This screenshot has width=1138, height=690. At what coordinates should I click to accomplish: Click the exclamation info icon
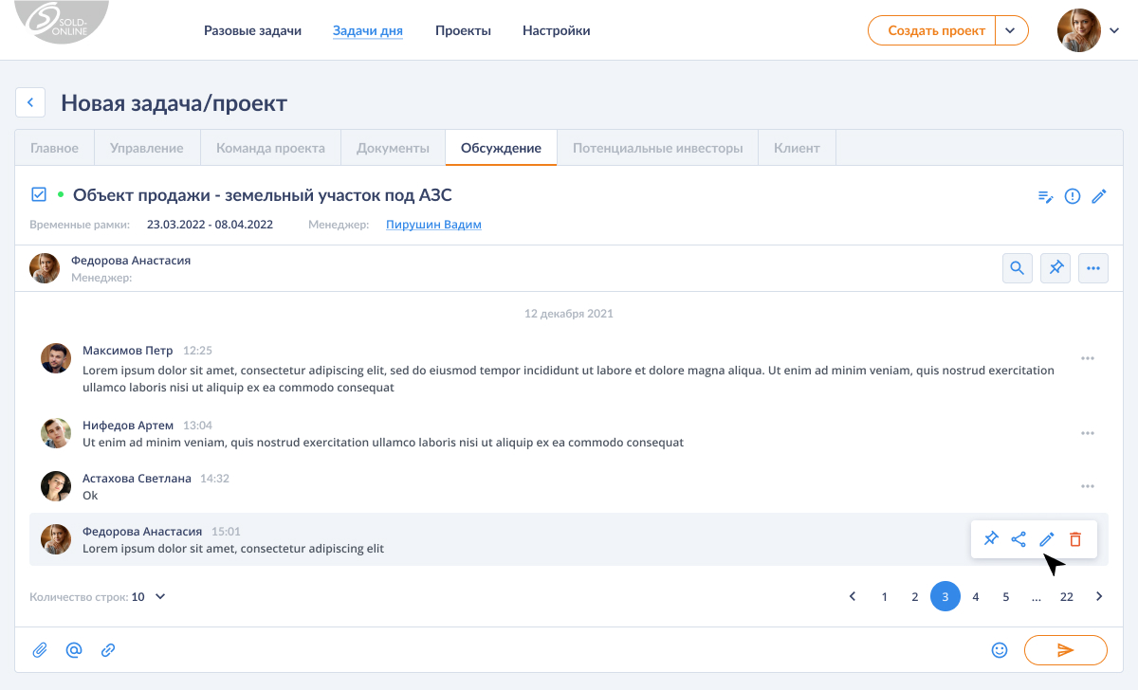point(1073,196)
